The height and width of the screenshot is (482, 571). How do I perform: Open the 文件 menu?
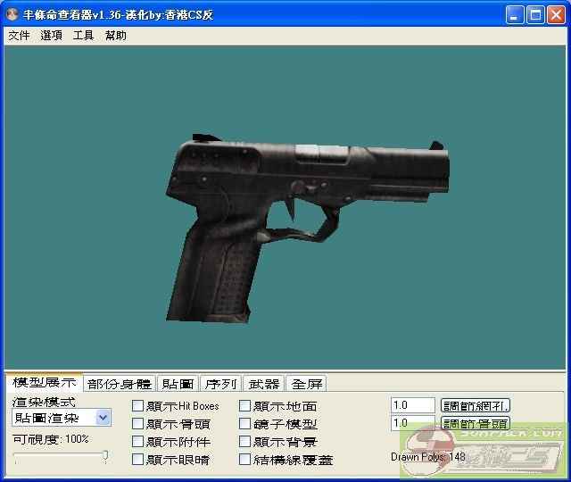[19, 36]
